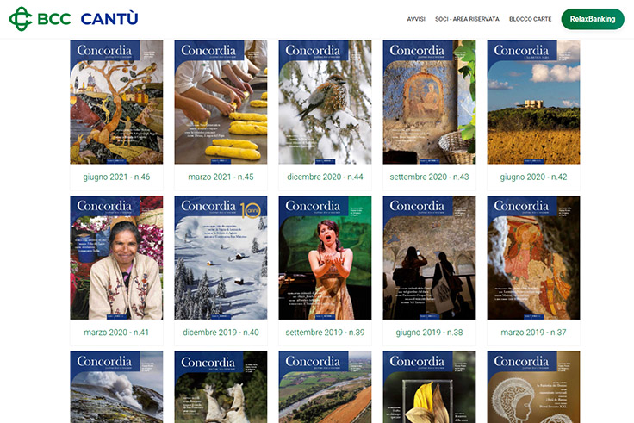Open the settembre 2019 n.39 singer cover
The height and width of the screenshot is (423, 634).
tap(325, 258)
